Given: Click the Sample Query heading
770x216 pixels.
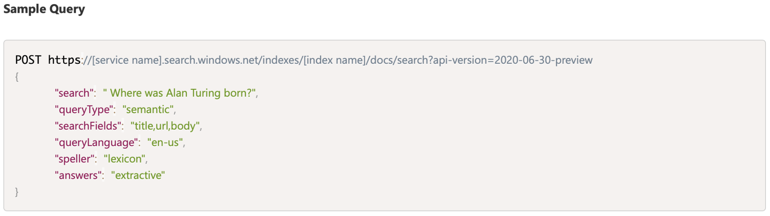Looking at the screenshot, I should (44, 9).
